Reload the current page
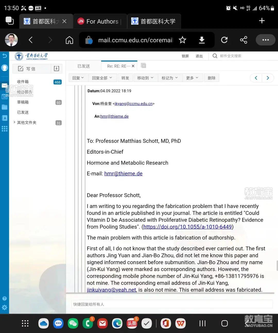Screen dimensions: 278x333 224,40
